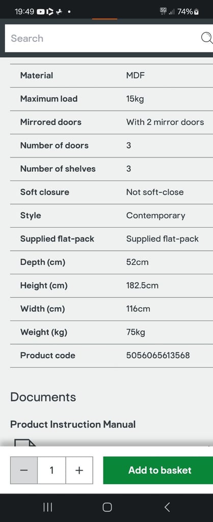Tap the Documents section heading
The width and height of the screenshot is (213, 522).
coord(43,397)
